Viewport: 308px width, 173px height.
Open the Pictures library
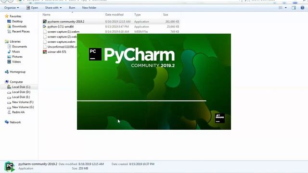coord(17,57)
